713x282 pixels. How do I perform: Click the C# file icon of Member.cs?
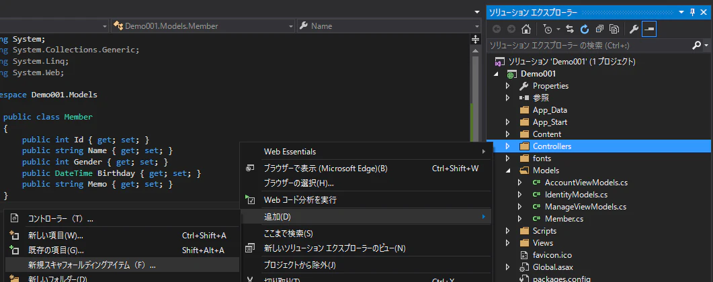536,219
